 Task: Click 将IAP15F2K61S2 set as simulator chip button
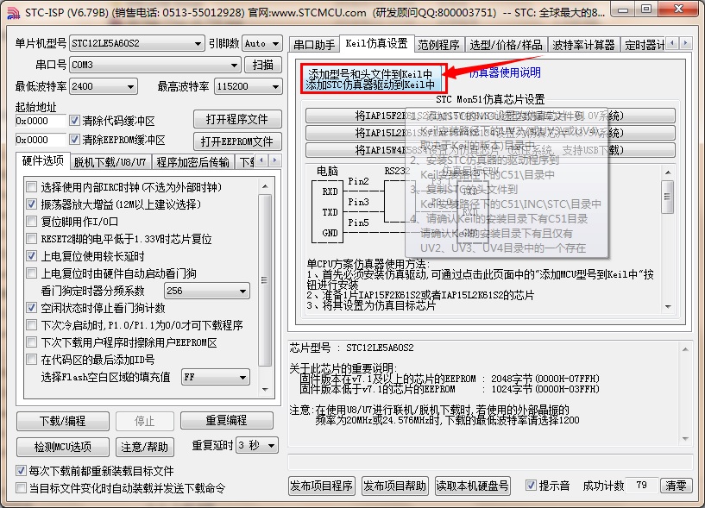pos(490,116)
